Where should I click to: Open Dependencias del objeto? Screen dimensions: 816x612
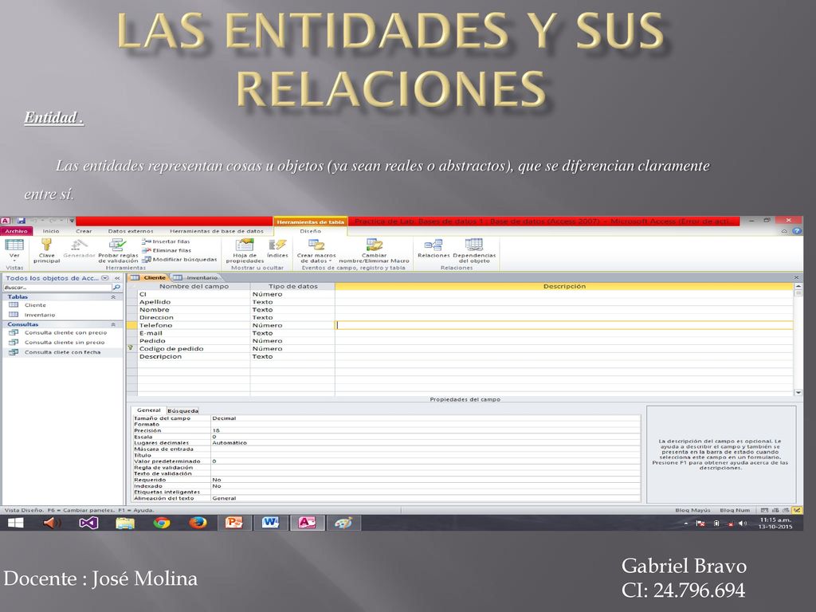coord(474,251)
